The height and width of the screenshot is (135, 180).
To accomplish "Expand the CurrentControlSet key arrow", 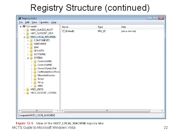I will [31, 69].
